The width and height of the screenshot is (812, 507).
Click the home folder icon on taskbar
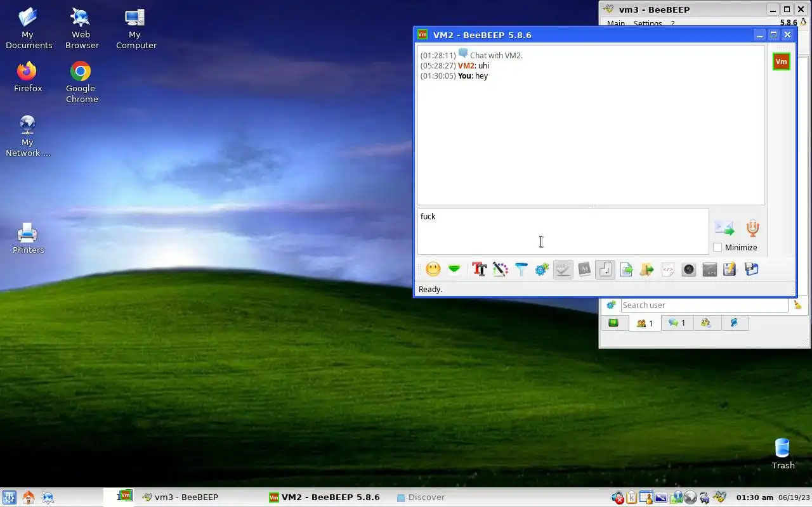pyautogui.click(x=28, y=497)
